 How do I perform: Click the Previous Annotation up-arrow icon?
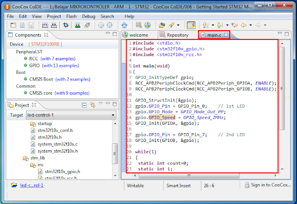click(x=220, y=25)
